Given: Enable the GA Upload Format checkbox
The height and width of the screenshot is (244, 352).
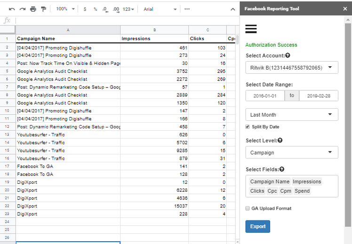Looking at the screenshot, I should click(x=248, y=208).
